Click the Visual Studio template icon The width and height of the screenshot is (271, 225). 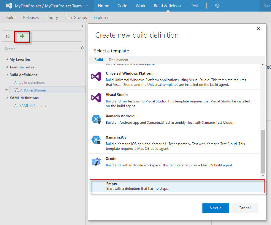click(96, 98)
